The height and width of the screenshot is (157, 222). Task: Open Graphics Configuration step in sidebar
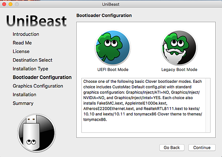point(38,86)
